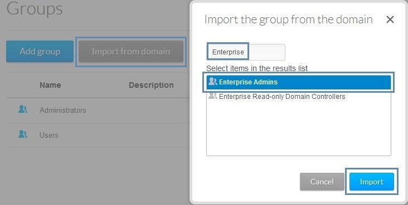Image resolution: width=408 pixels, height=205 pixels.
Task: Open Import from domain dialog
Action: (131, 51)
